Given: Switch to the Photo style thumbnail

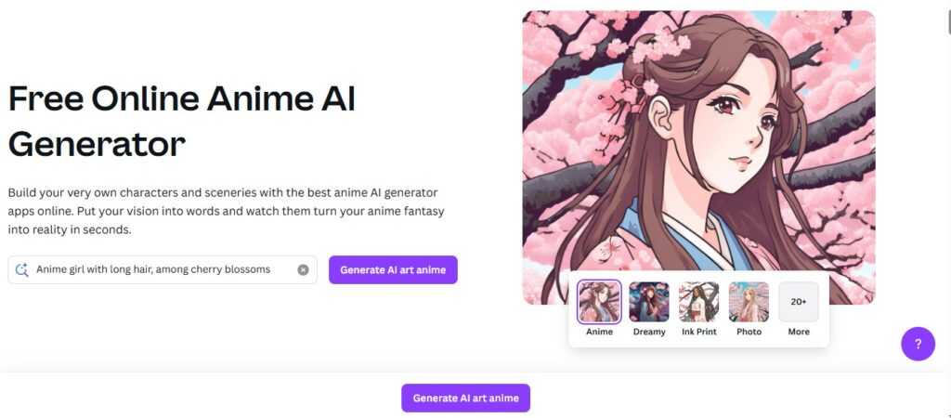Looking at the screenshot, I should coord(749,302).
